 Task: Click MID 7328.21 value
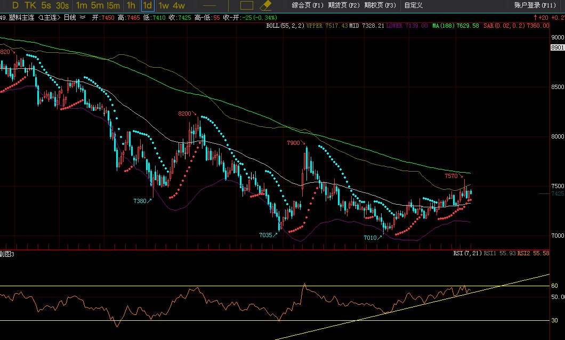pyautogui.click(x=367, y=26)
